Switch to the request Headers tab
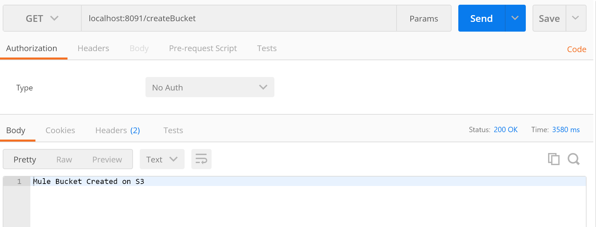 pyautogui.click(x=93, y=48)
